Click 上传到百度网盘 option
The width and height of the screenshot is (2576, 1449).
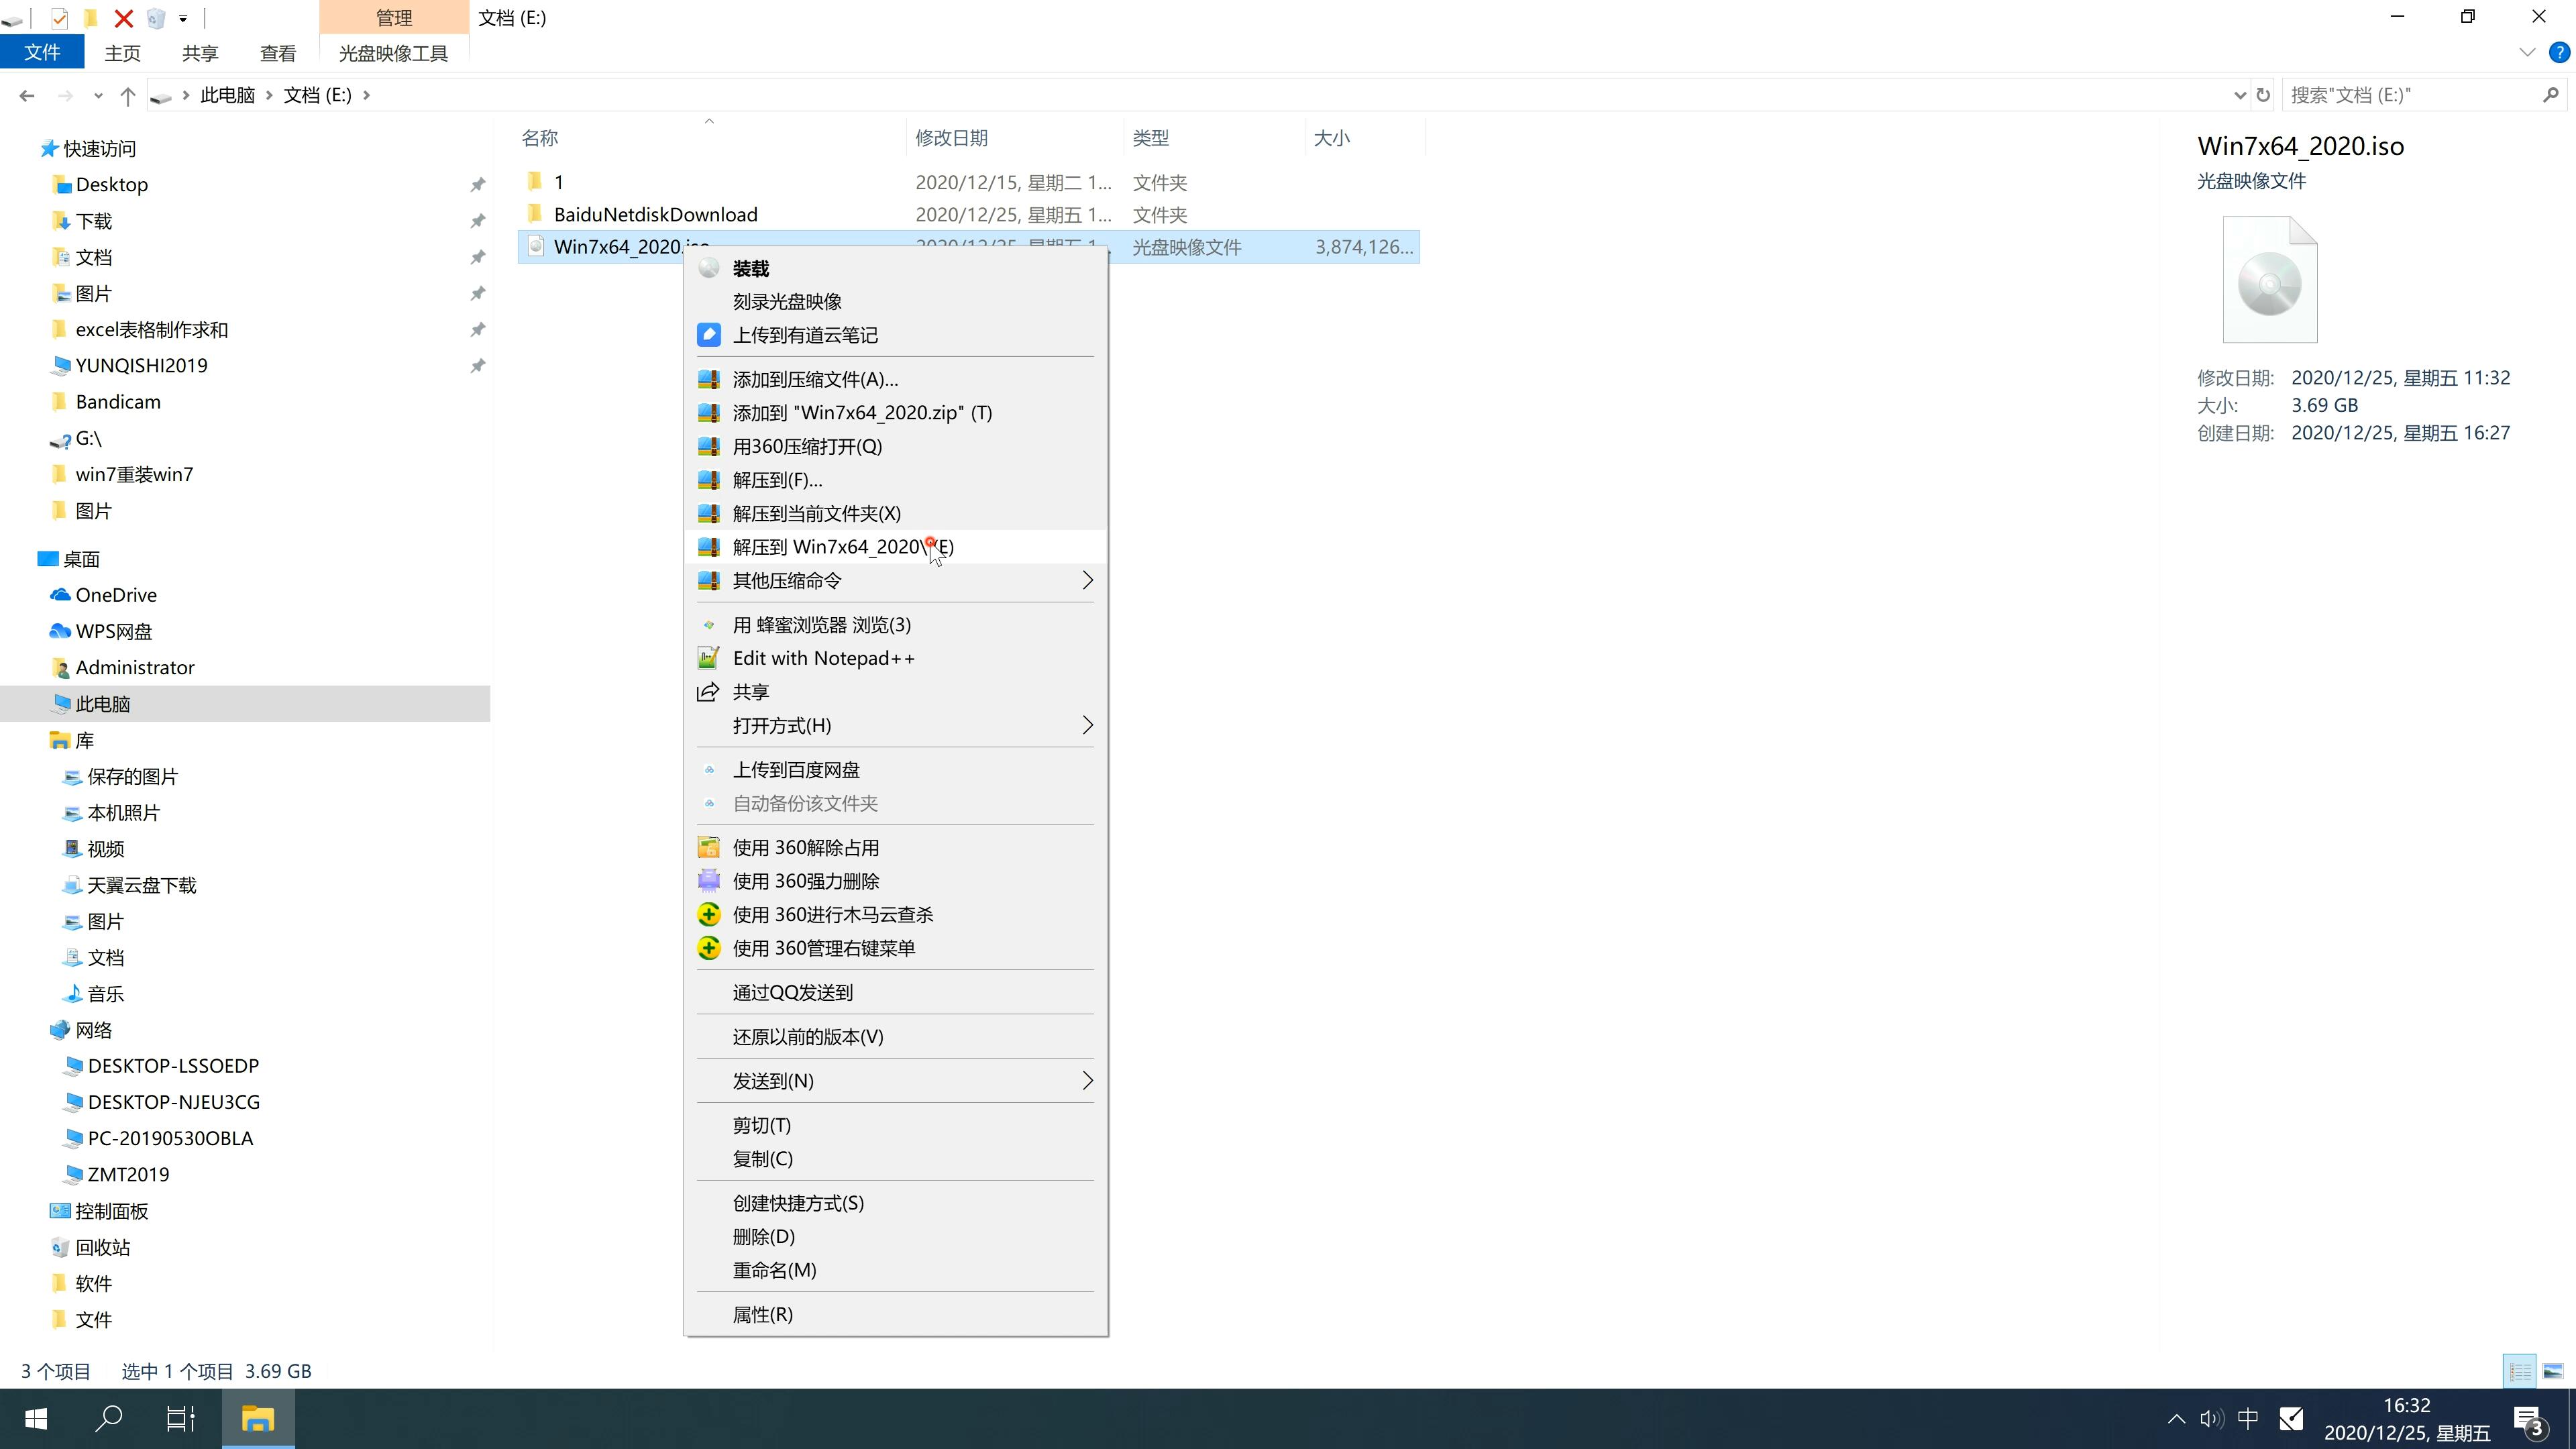[796, 768]
